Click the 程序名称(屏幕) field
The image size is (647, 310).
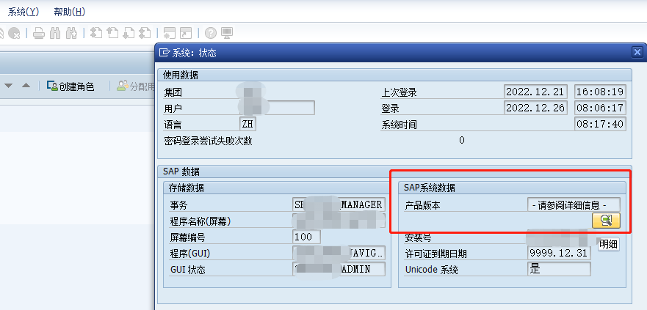point(339,221)
